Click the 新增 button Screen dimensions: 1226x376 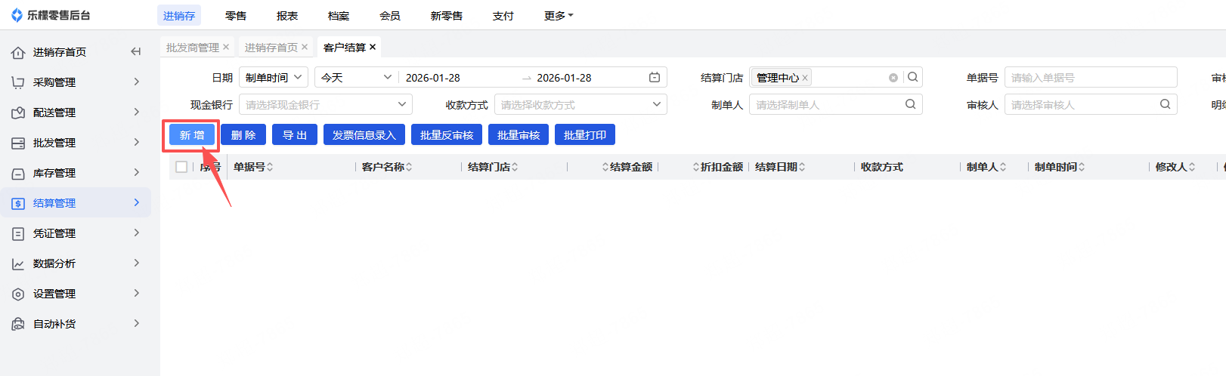pos(192,135)
